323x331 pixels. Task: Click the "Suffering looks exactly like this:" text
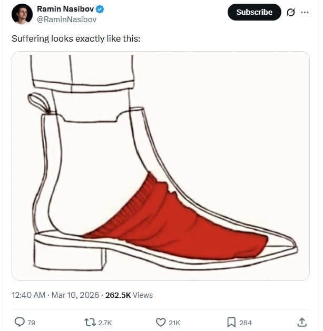76,38
